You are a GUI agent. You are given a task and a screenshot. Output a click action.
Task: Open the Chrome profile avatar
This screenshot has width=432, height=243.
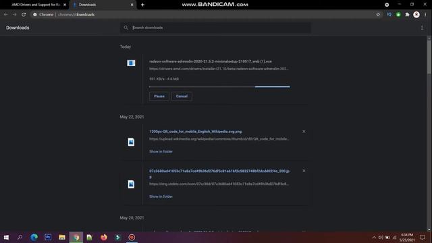tap(416, 14)
